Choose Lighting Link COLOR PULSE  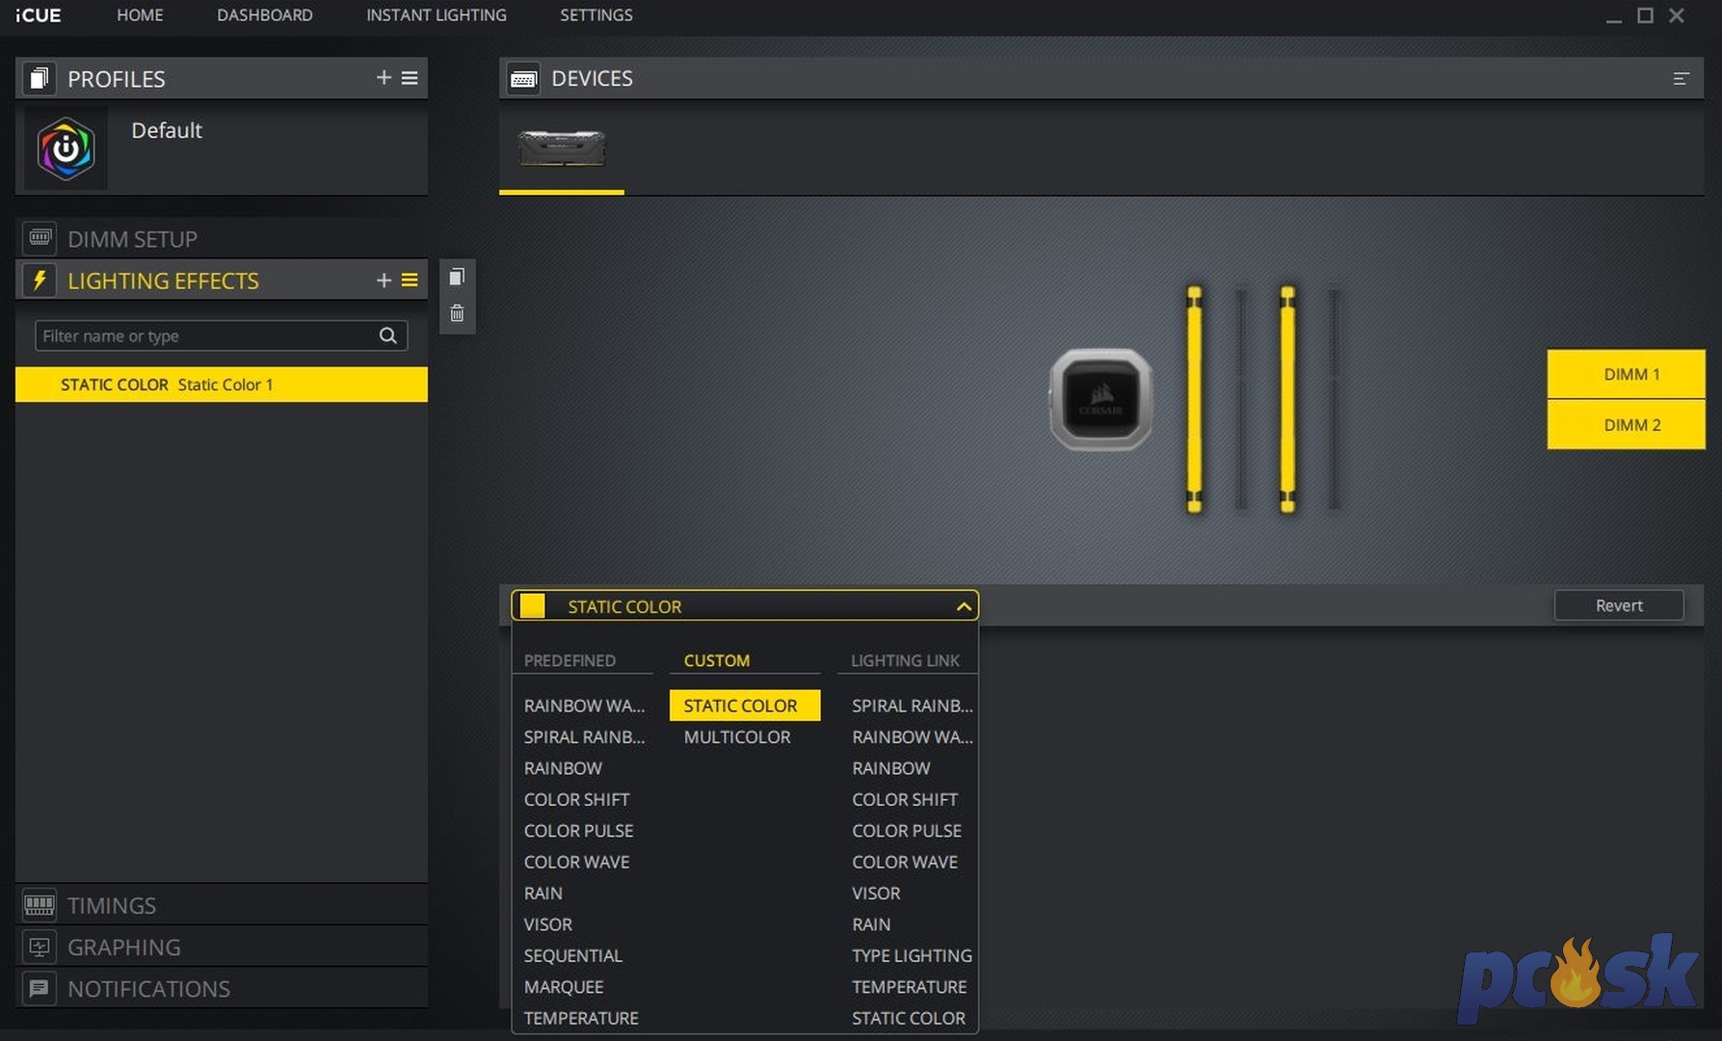click(x=906, y=830)
